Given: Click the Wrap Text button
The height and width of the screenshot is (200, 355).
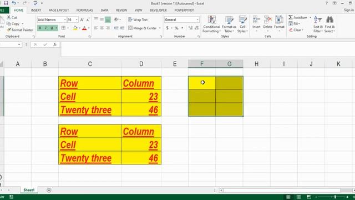Looking at the screenshot, I should click(x=138, y=20).
